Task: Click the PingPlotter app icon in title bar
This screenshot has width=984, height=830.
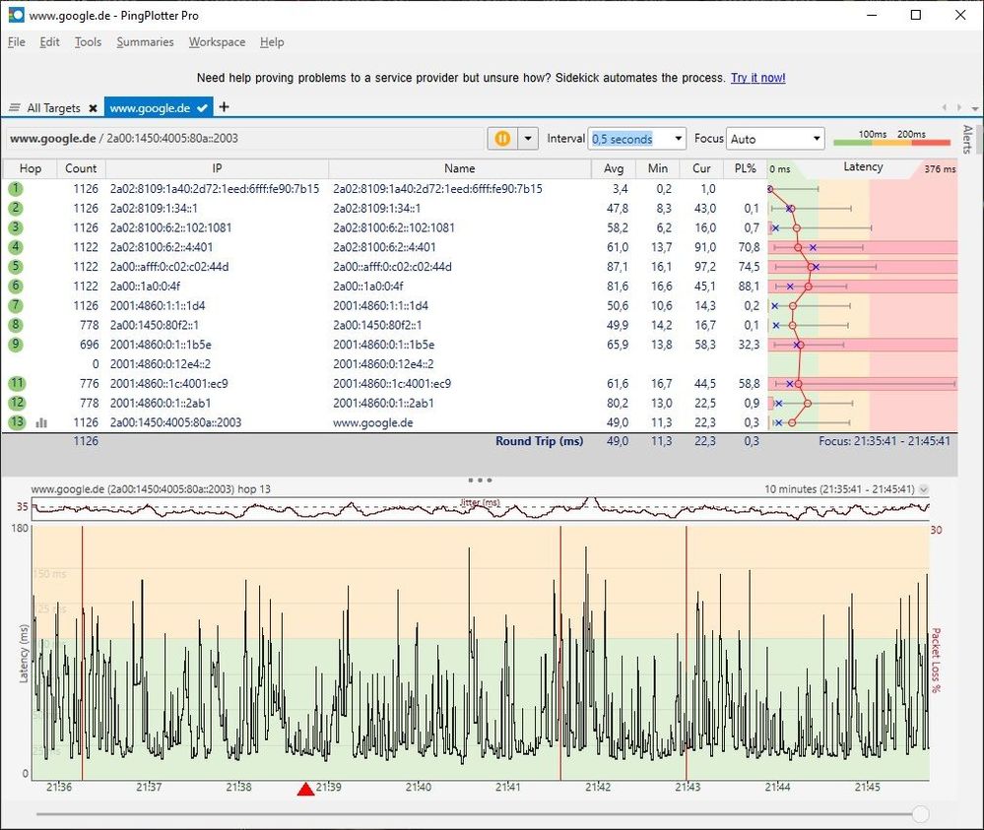Action: click(16, 15)
